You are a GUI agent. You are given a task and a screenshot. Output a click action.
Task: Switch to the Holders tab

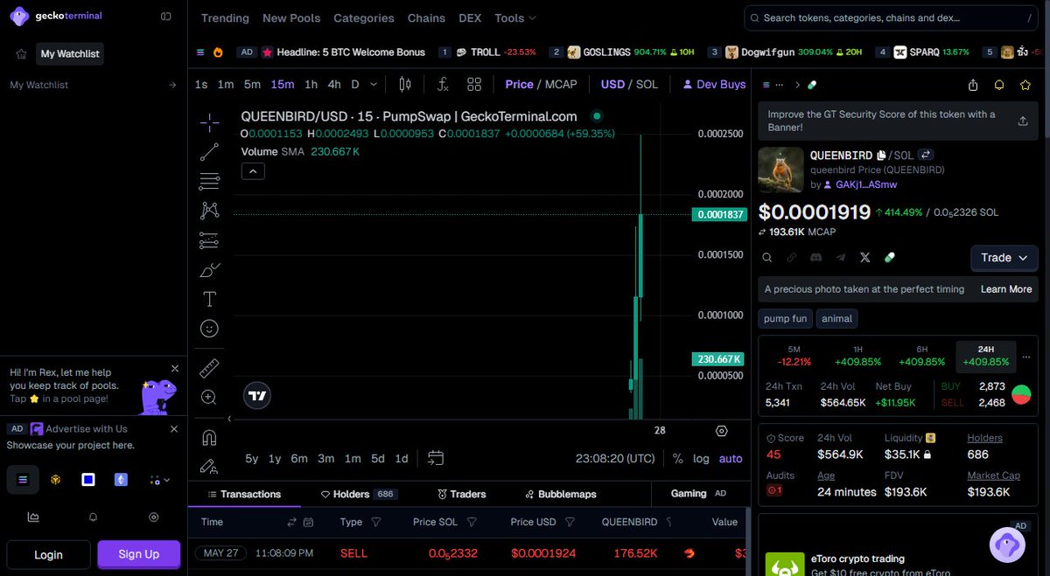click(360, 494)
